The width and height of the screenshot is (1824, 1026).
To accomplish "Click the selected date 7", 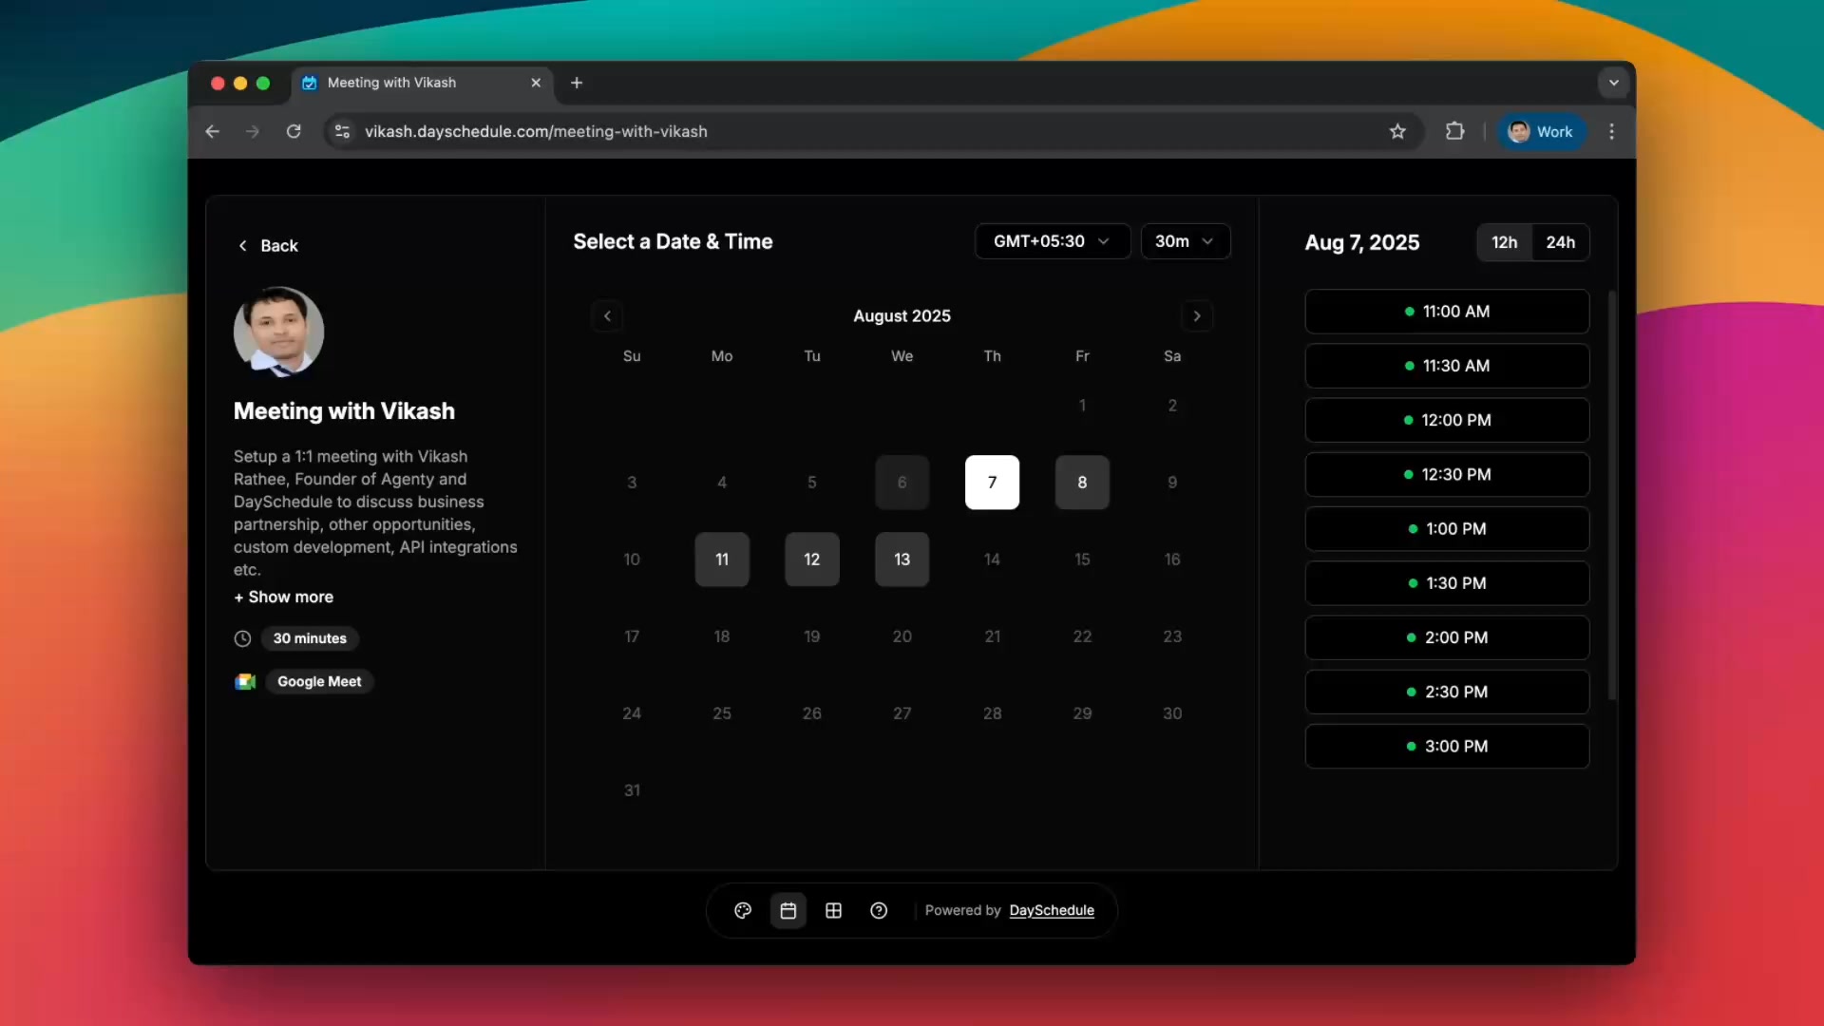I will (x=992, y=483).
